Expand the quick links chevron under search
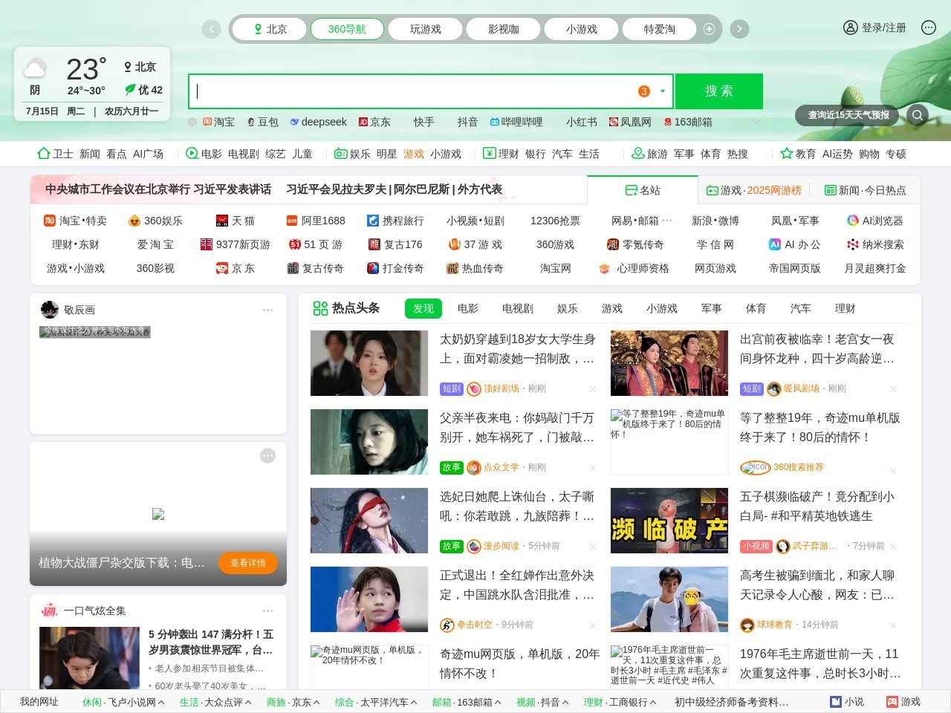The height and width of the screenshot is (713, 951). pos(756,122)
